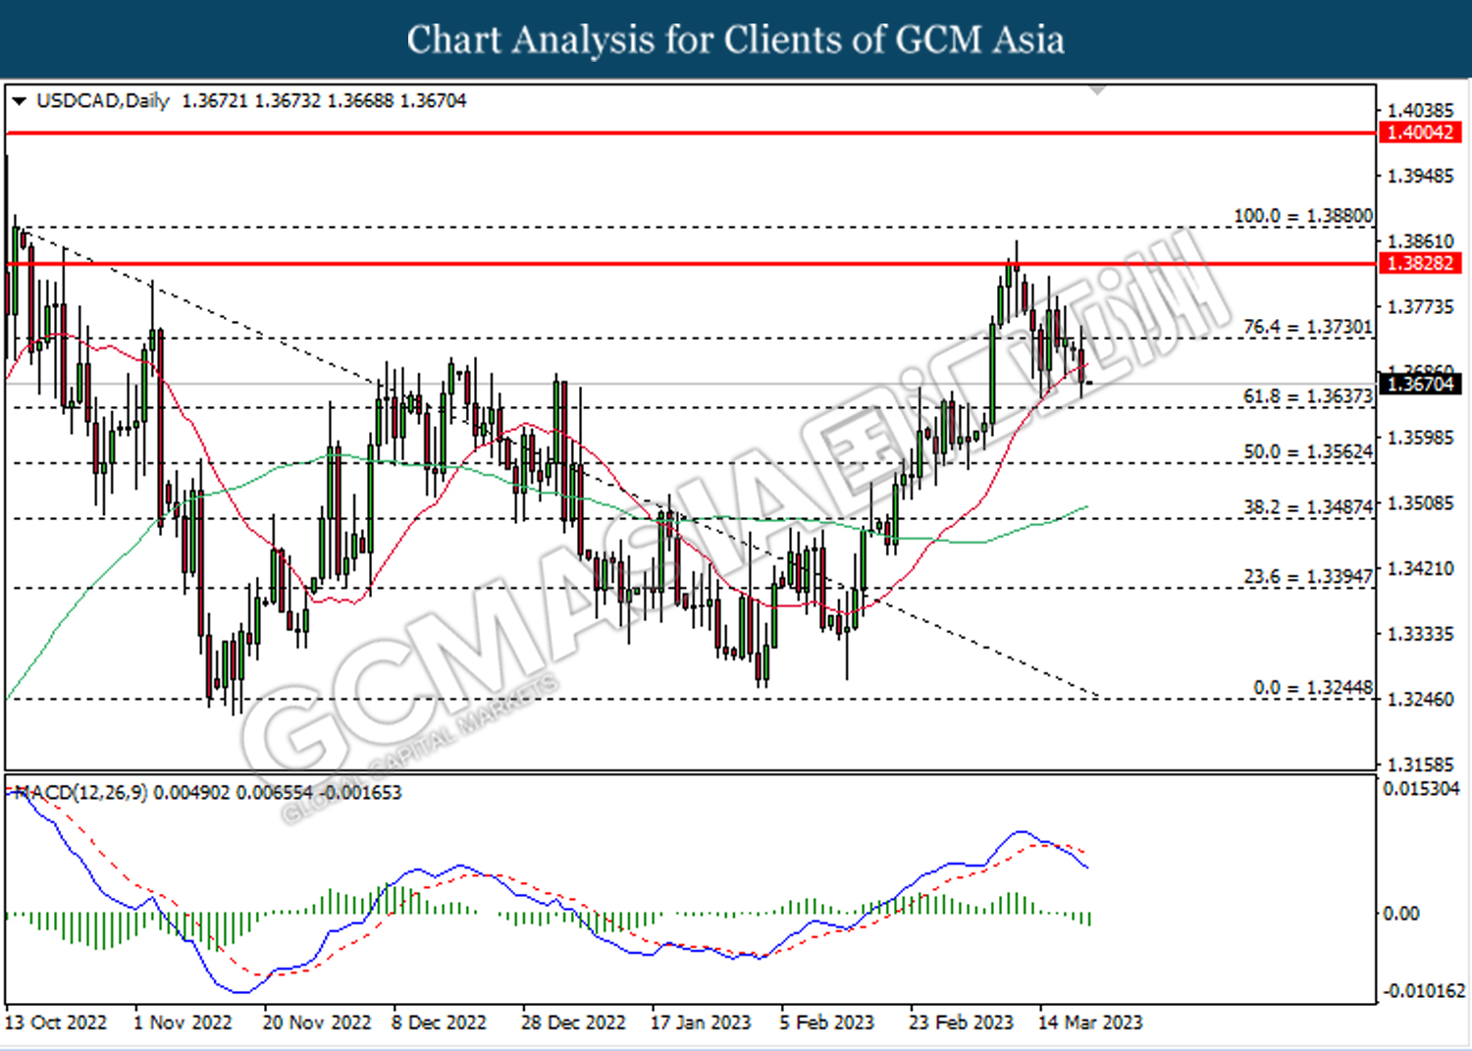Click the 1.34210 price axis label

coord(1420,568)
